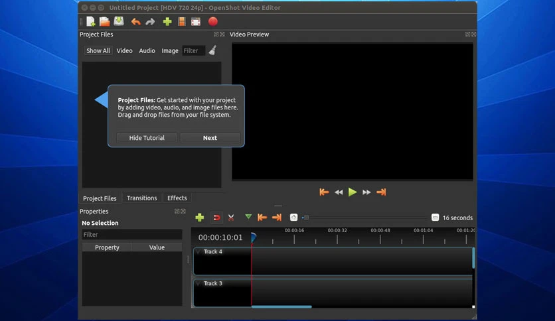Close the Video Preview panel

(x=473, y=34)
